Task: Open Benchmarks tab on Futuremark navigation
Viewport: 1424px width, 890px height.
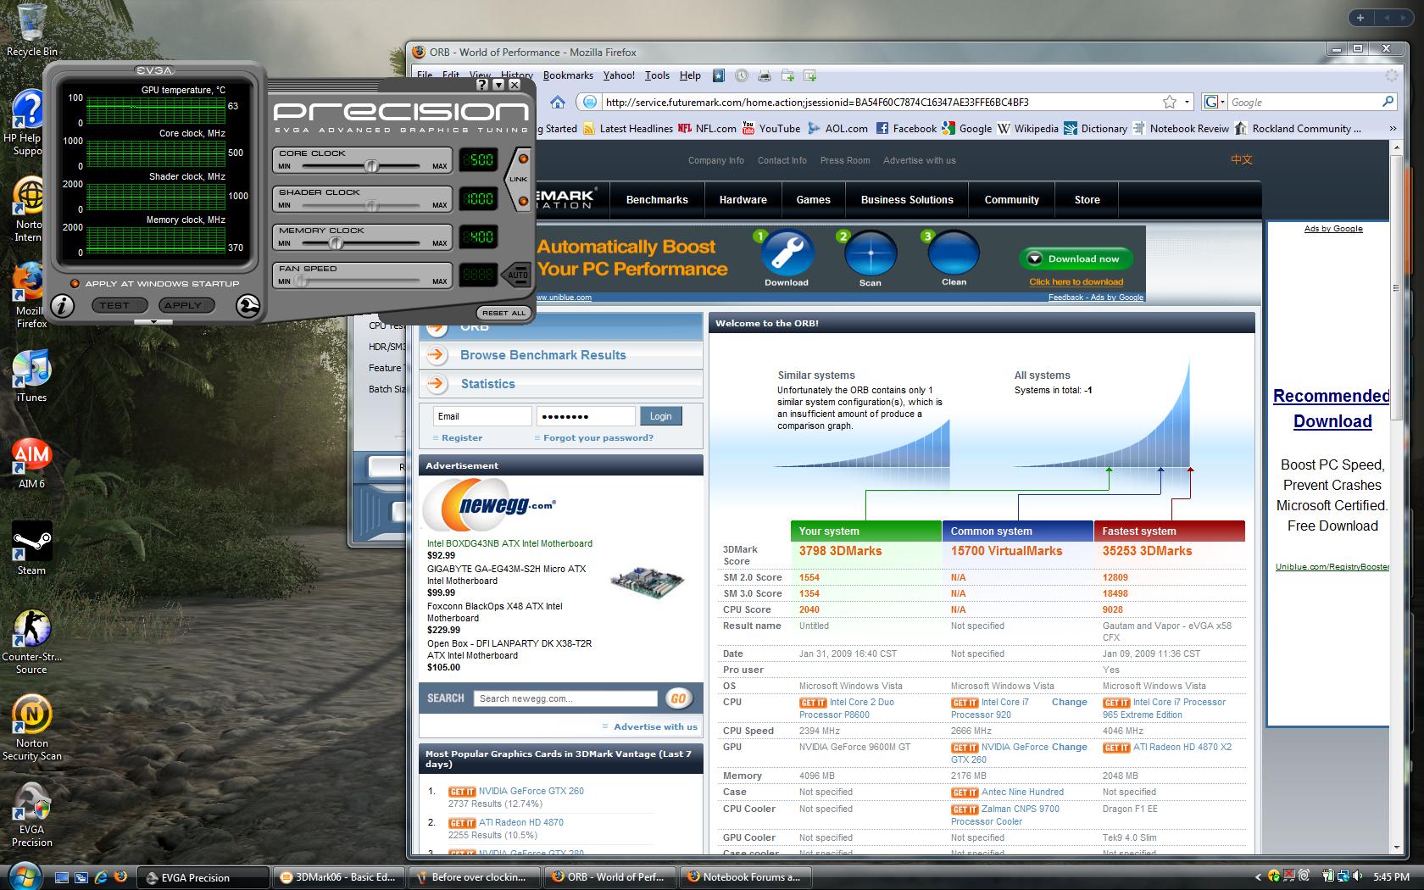Action: pos(657,200)
